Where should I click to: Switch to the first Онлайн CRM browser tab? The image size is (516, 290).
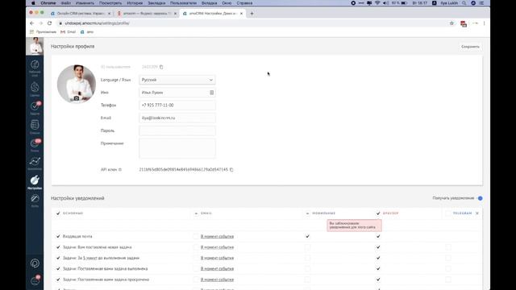[x=81, y=14]
